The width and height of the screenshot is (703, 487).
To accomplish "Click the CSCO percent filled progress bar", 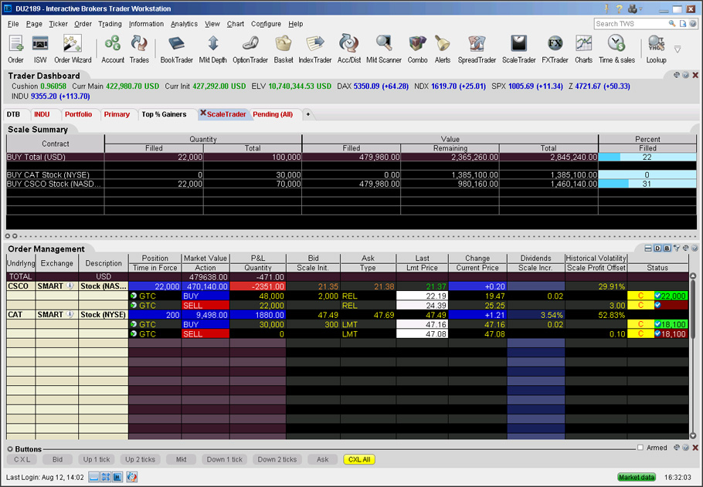I will [647, 184].
